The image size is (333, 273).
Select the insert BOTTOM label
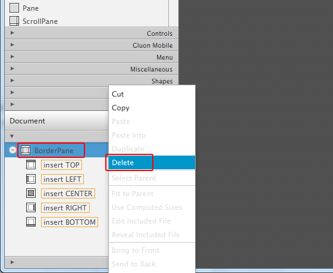coord(70,222)
